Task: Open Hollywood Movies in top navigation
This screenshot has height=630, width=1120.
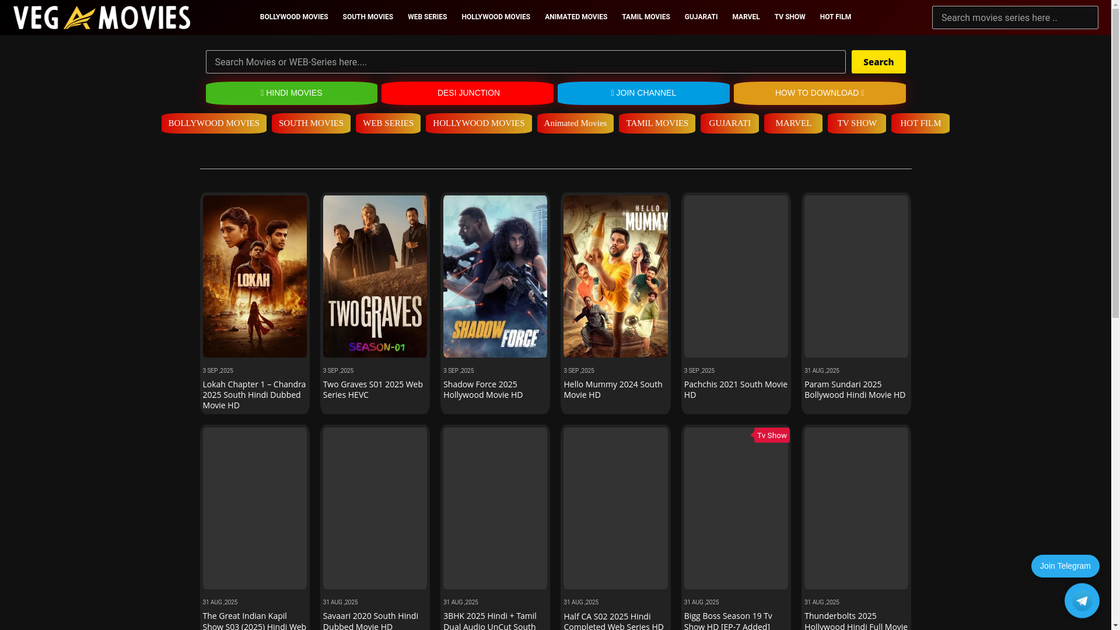Action: point(496,17)
